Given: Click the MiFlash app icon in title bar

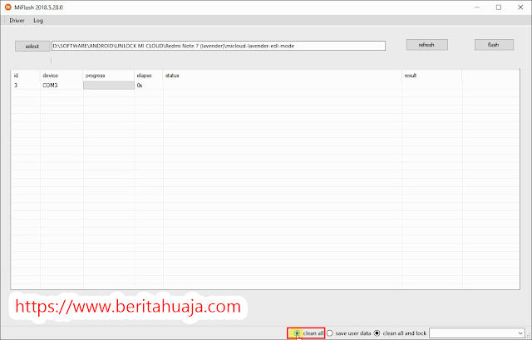Looking at the screenshot, I should pyautogui.click(x=7, y=7).
